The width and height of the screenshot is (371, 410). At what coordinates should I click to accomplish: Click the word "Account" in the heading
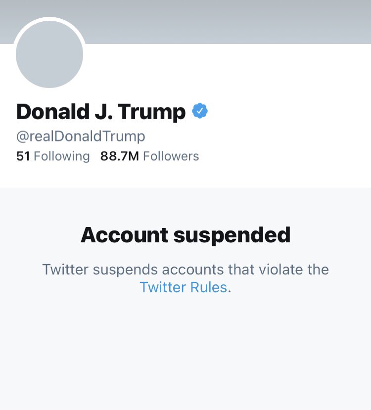pos(125,235)
